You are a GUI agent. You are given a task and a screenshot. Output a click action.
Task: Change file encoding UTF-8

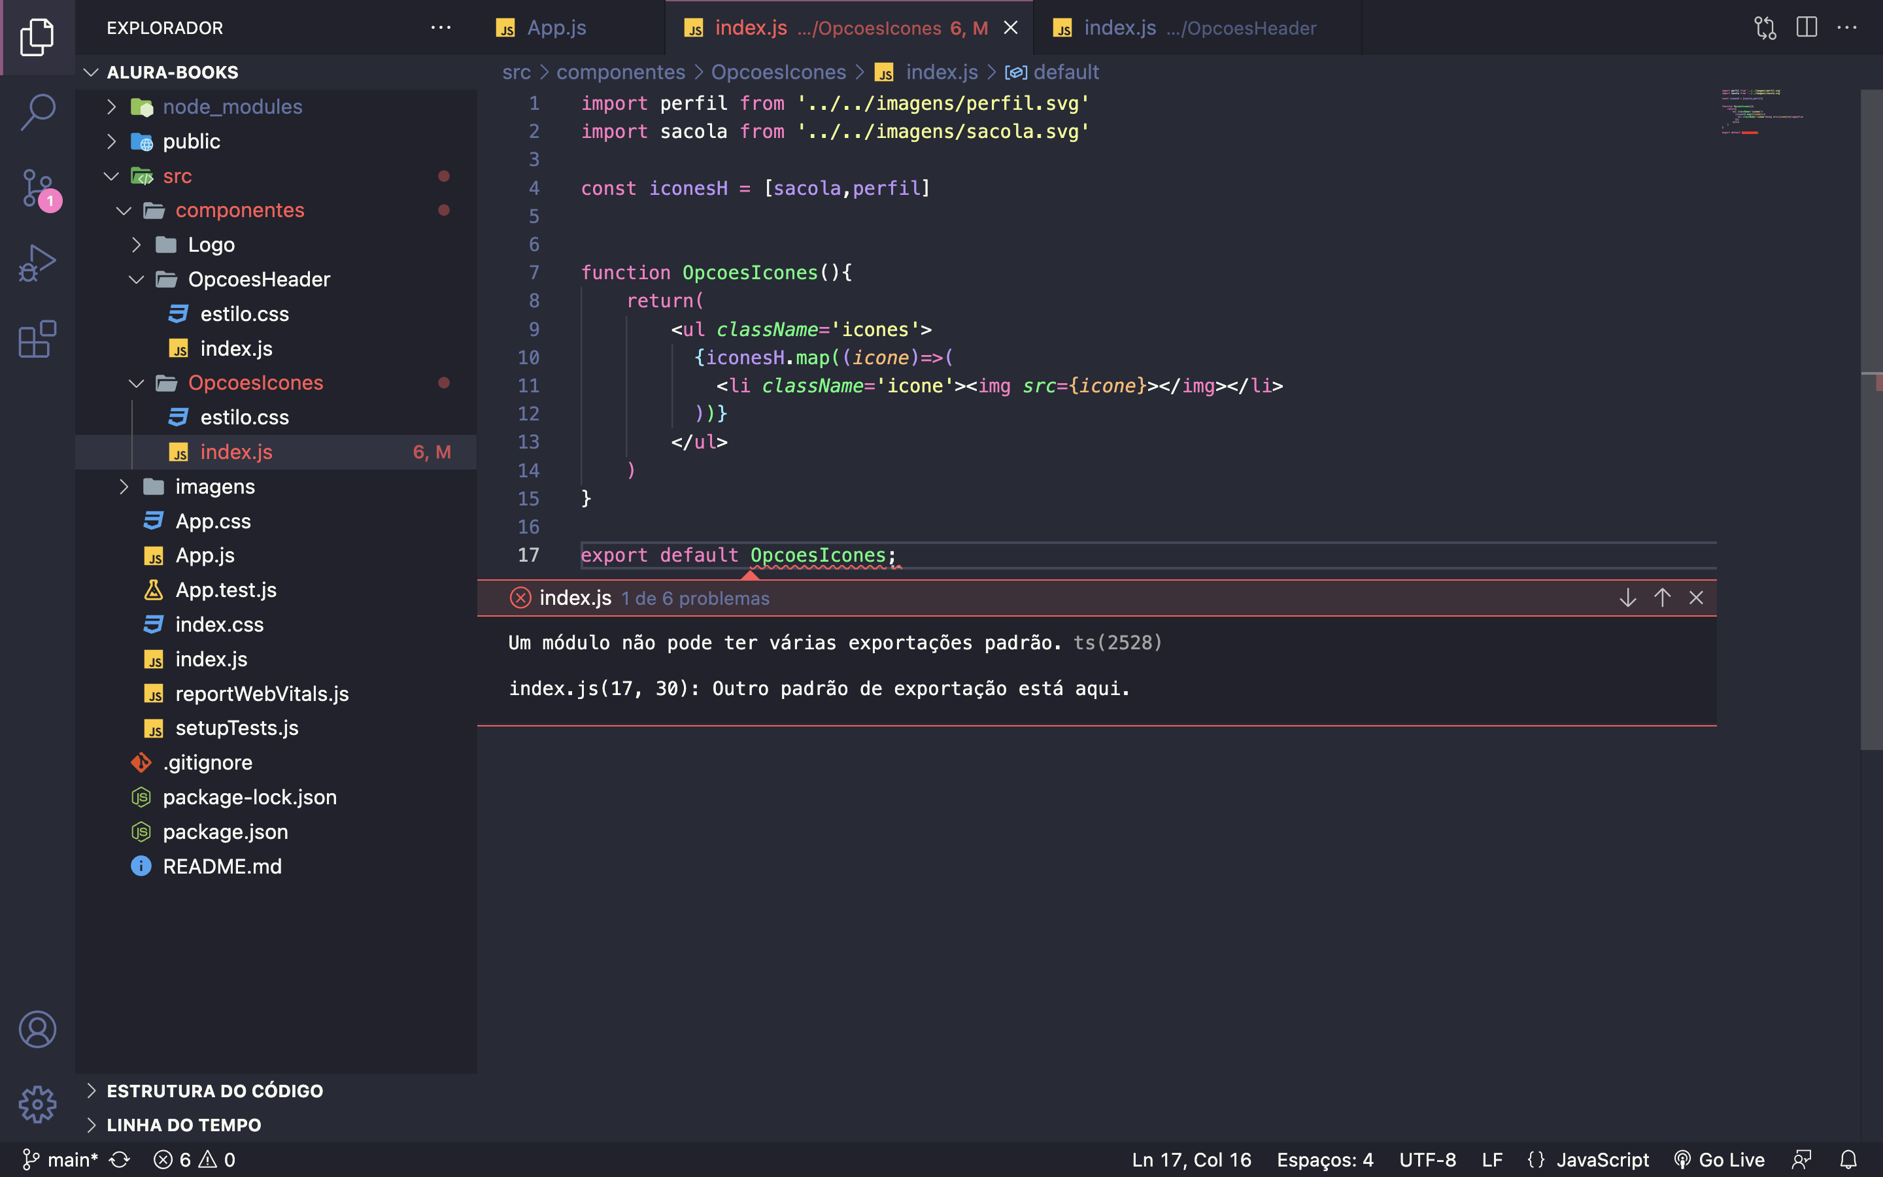pos(1427,1160)
